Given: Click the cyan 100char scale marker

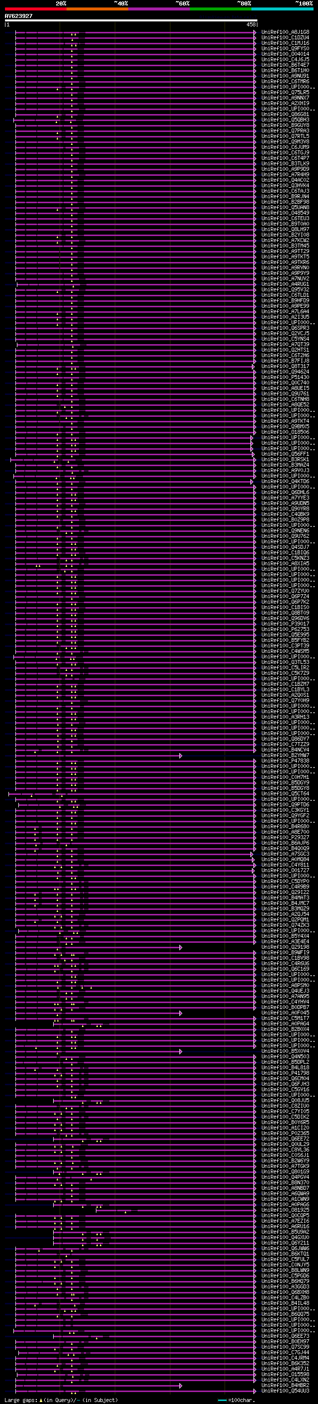Looking at the screenshot, I should (222, 1400).
